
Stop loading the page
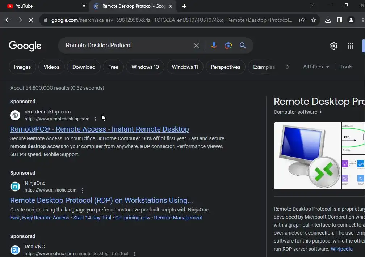31,20
